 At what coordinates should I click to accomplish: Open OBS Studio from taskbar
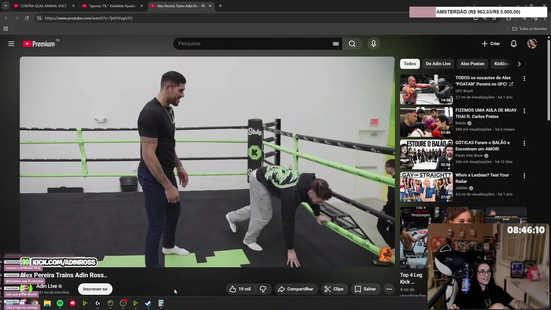point(123,303)
